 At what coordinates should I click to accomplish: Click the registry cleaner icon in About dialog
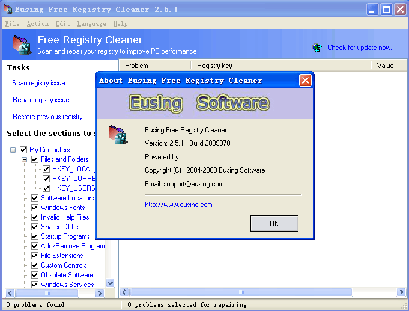pyautogui.click(x=118, y=135)
